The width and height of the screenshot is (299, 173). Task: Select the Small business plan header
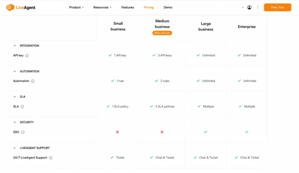pyautogui.click(x=118, y=26)
